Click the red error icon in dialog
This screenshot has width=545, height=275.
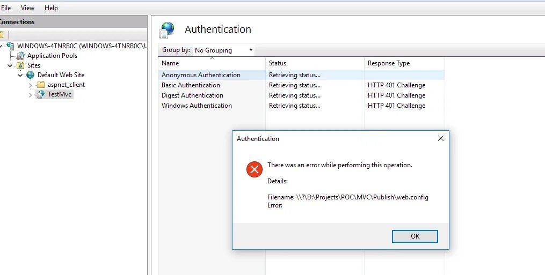[254, 169]
